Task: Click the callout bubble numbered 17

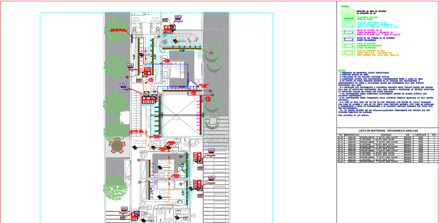Action: [x=140, y=182]
